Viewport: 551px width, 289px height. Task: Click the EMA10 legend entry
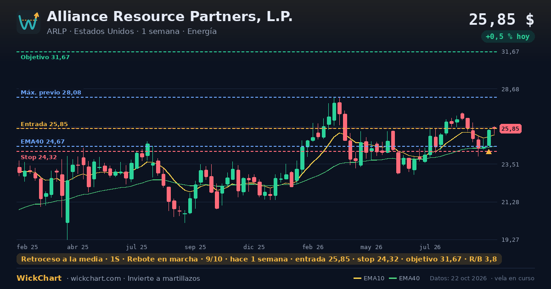(369, 278)
